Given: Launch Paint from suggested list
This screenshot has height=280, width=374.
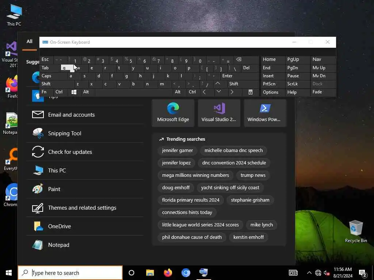Looking at the screenshot, I should click(x=85, y=189).
